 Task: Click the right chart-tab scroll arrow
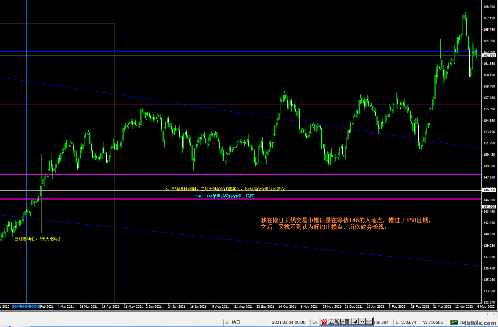click(x=493, y=314)
